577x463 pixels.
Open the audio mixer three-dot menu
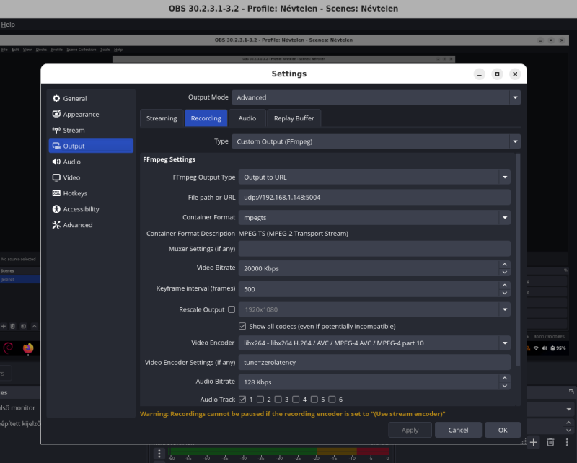[x=159, y=454]
